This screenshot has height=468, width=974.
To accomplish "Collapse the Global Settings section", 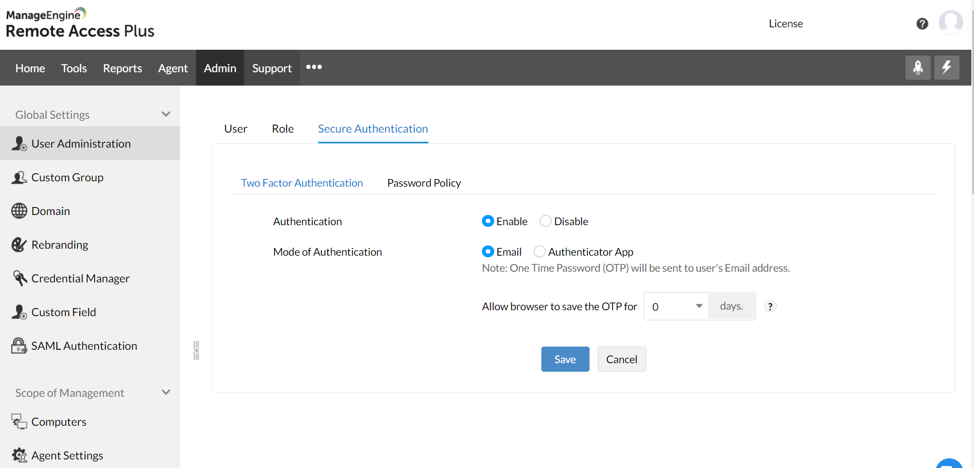I will (x=166, y=114).
